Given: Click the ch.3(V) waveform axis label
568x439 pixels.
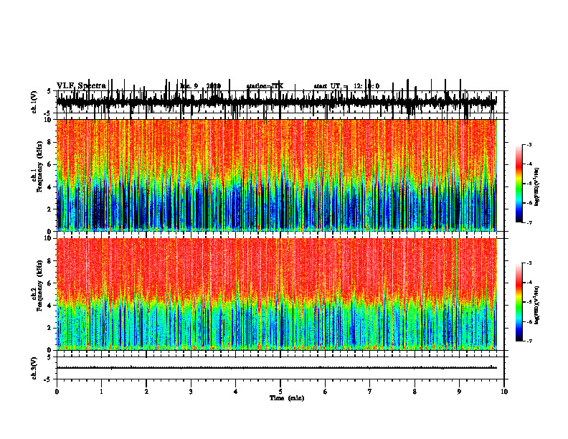Looking at the screenshot, I should coord(34,368).
